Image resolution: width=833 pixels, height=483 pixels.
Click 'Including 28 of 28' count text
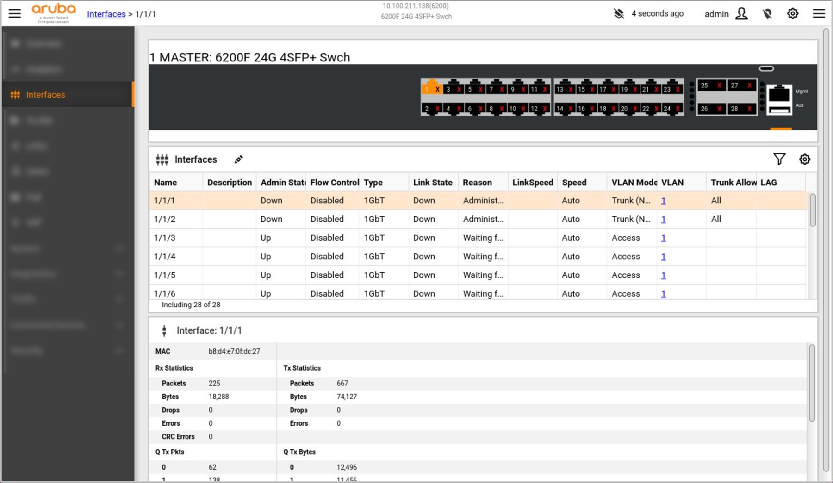[191, 305]
